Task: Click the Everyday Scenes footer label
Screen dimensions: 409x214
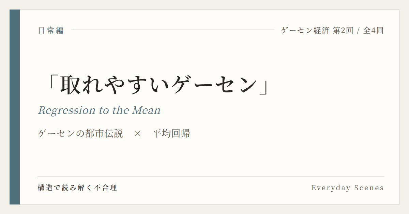Action: click(x=348, y=188)
